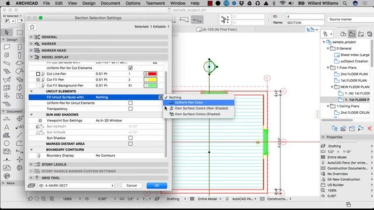Screen dimensions: 374x210
Task: Click the Dropbox menu bar icon
Action: 241,3
